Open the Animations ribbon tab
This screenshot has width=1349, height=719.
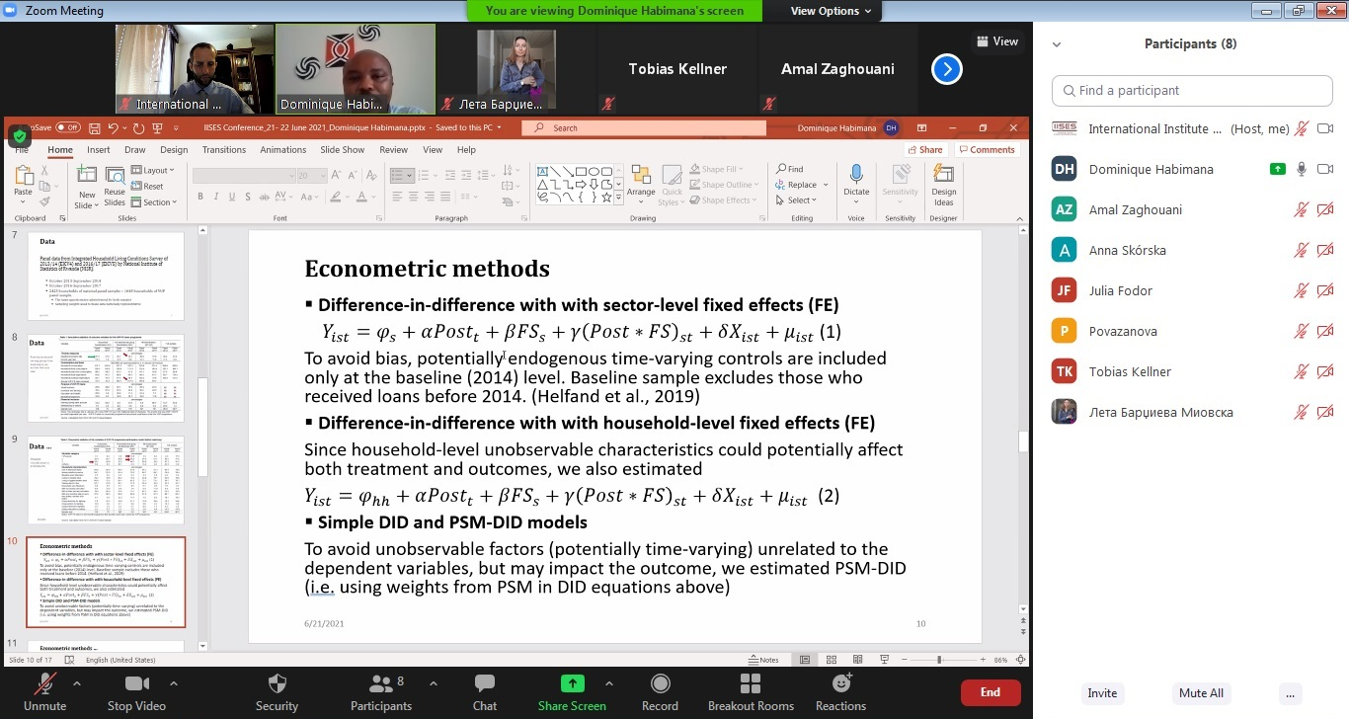tap(283, 150)
